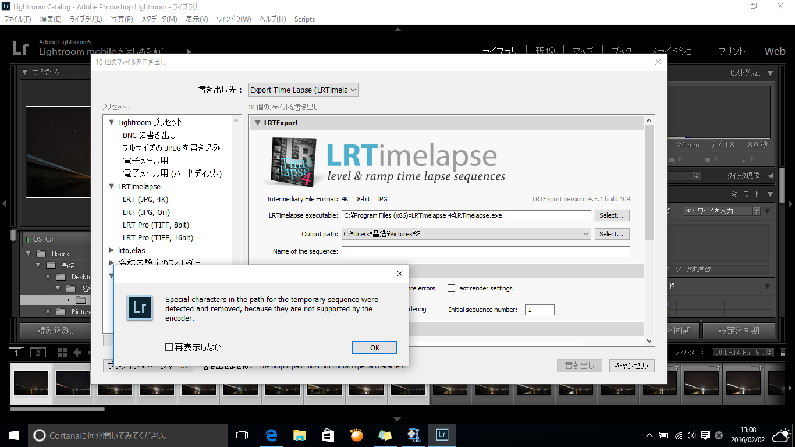The image size is (795, 447).
Task: Click the Name of the sequence field
Action: [x=485, y=251]
